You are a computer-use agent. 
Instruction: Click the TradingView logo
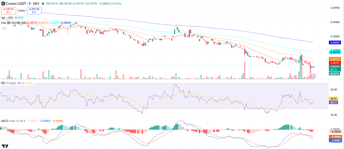click(5, 146)
